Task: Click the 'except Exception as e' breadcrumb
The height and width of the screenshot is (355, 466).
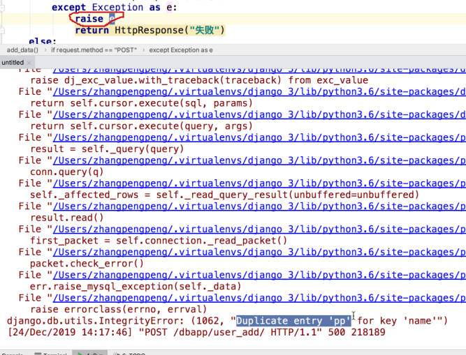Action: (181, 50)
